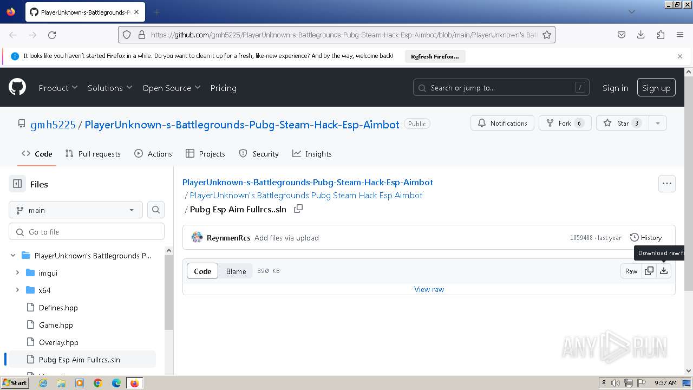Viewport: 693px width, 390px height.
Task: Expand the imgui folder in the tree
Action: (x=17, y=273)
